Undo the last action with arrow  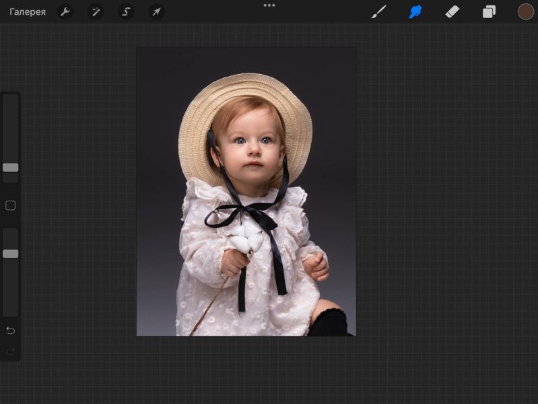click(x=11, y=330)
